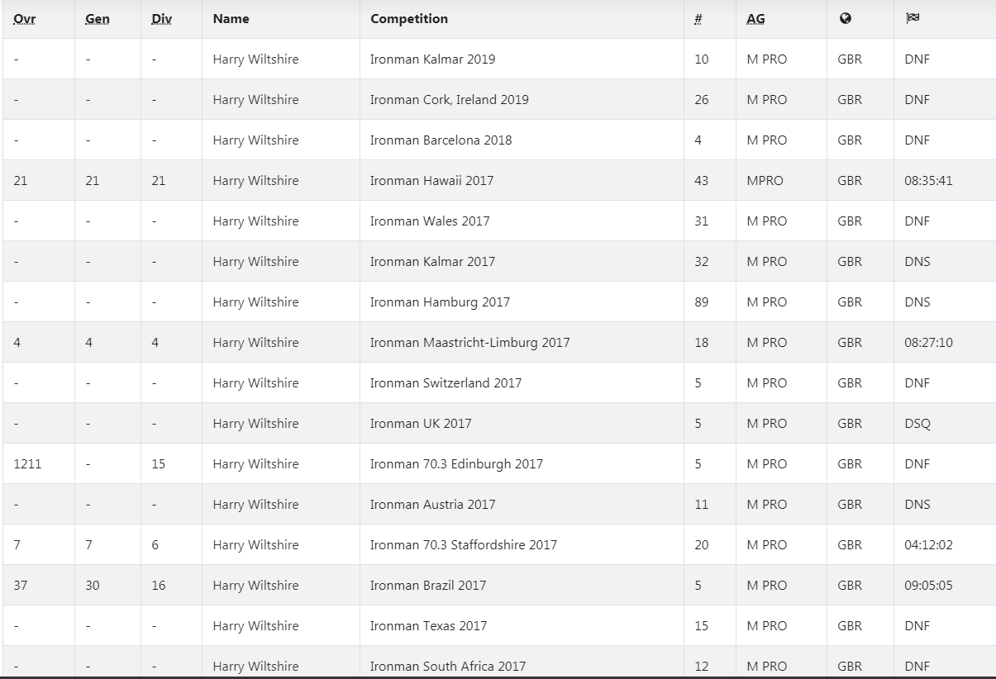Click the Name column header
Viewport: 996px width, 679px height.
(x=231, y=19)
